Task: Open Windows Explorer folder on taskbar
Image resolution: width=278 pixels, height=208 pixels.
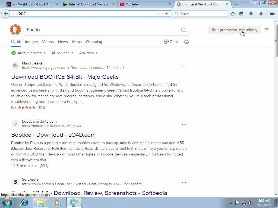Action: coord(41,203)
